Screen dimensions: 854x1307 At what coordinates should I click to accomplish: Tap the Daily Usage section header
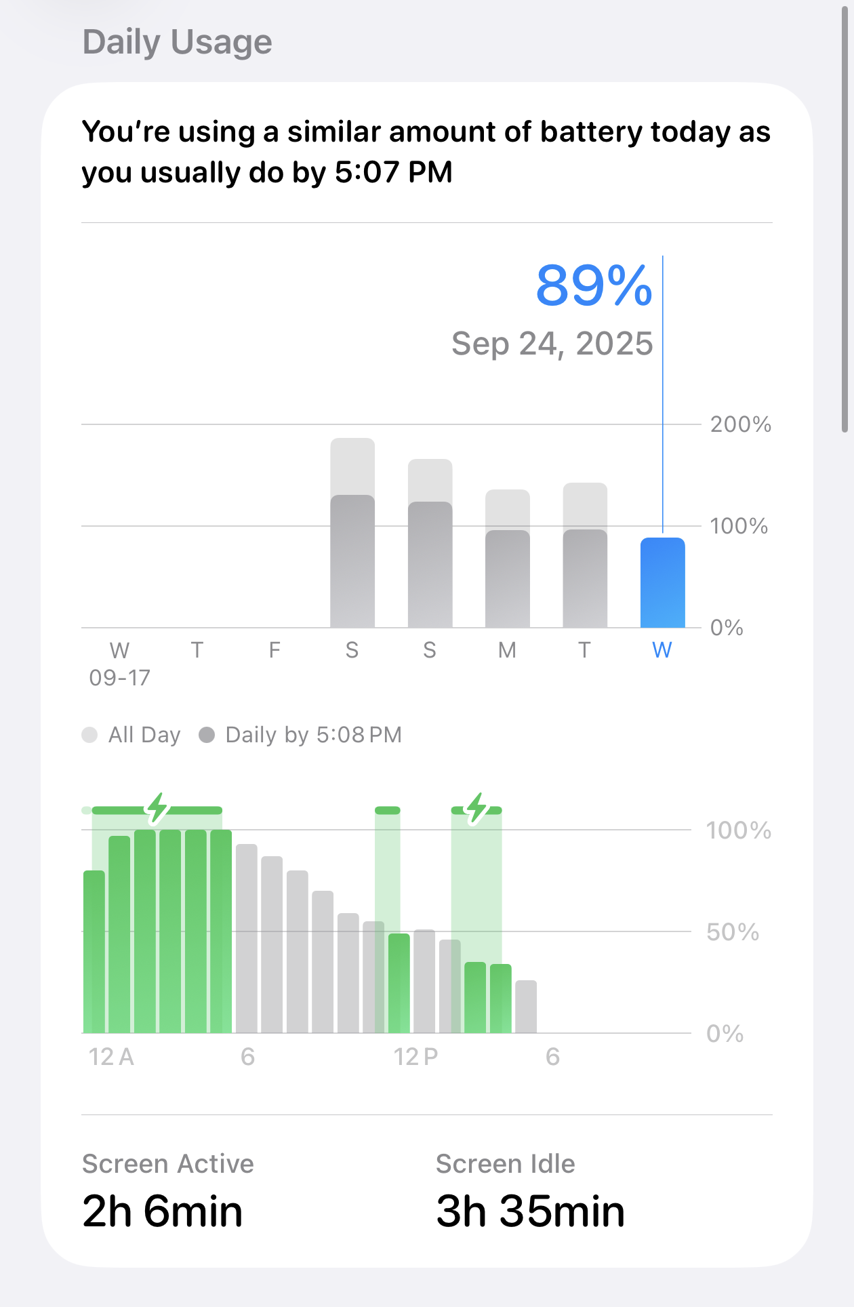click(x=178, y=42)
